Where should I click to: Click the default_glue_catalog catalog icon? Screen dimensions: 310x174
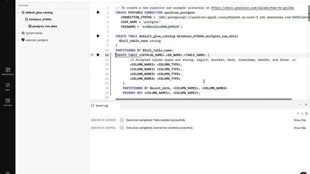pos(23,13)
